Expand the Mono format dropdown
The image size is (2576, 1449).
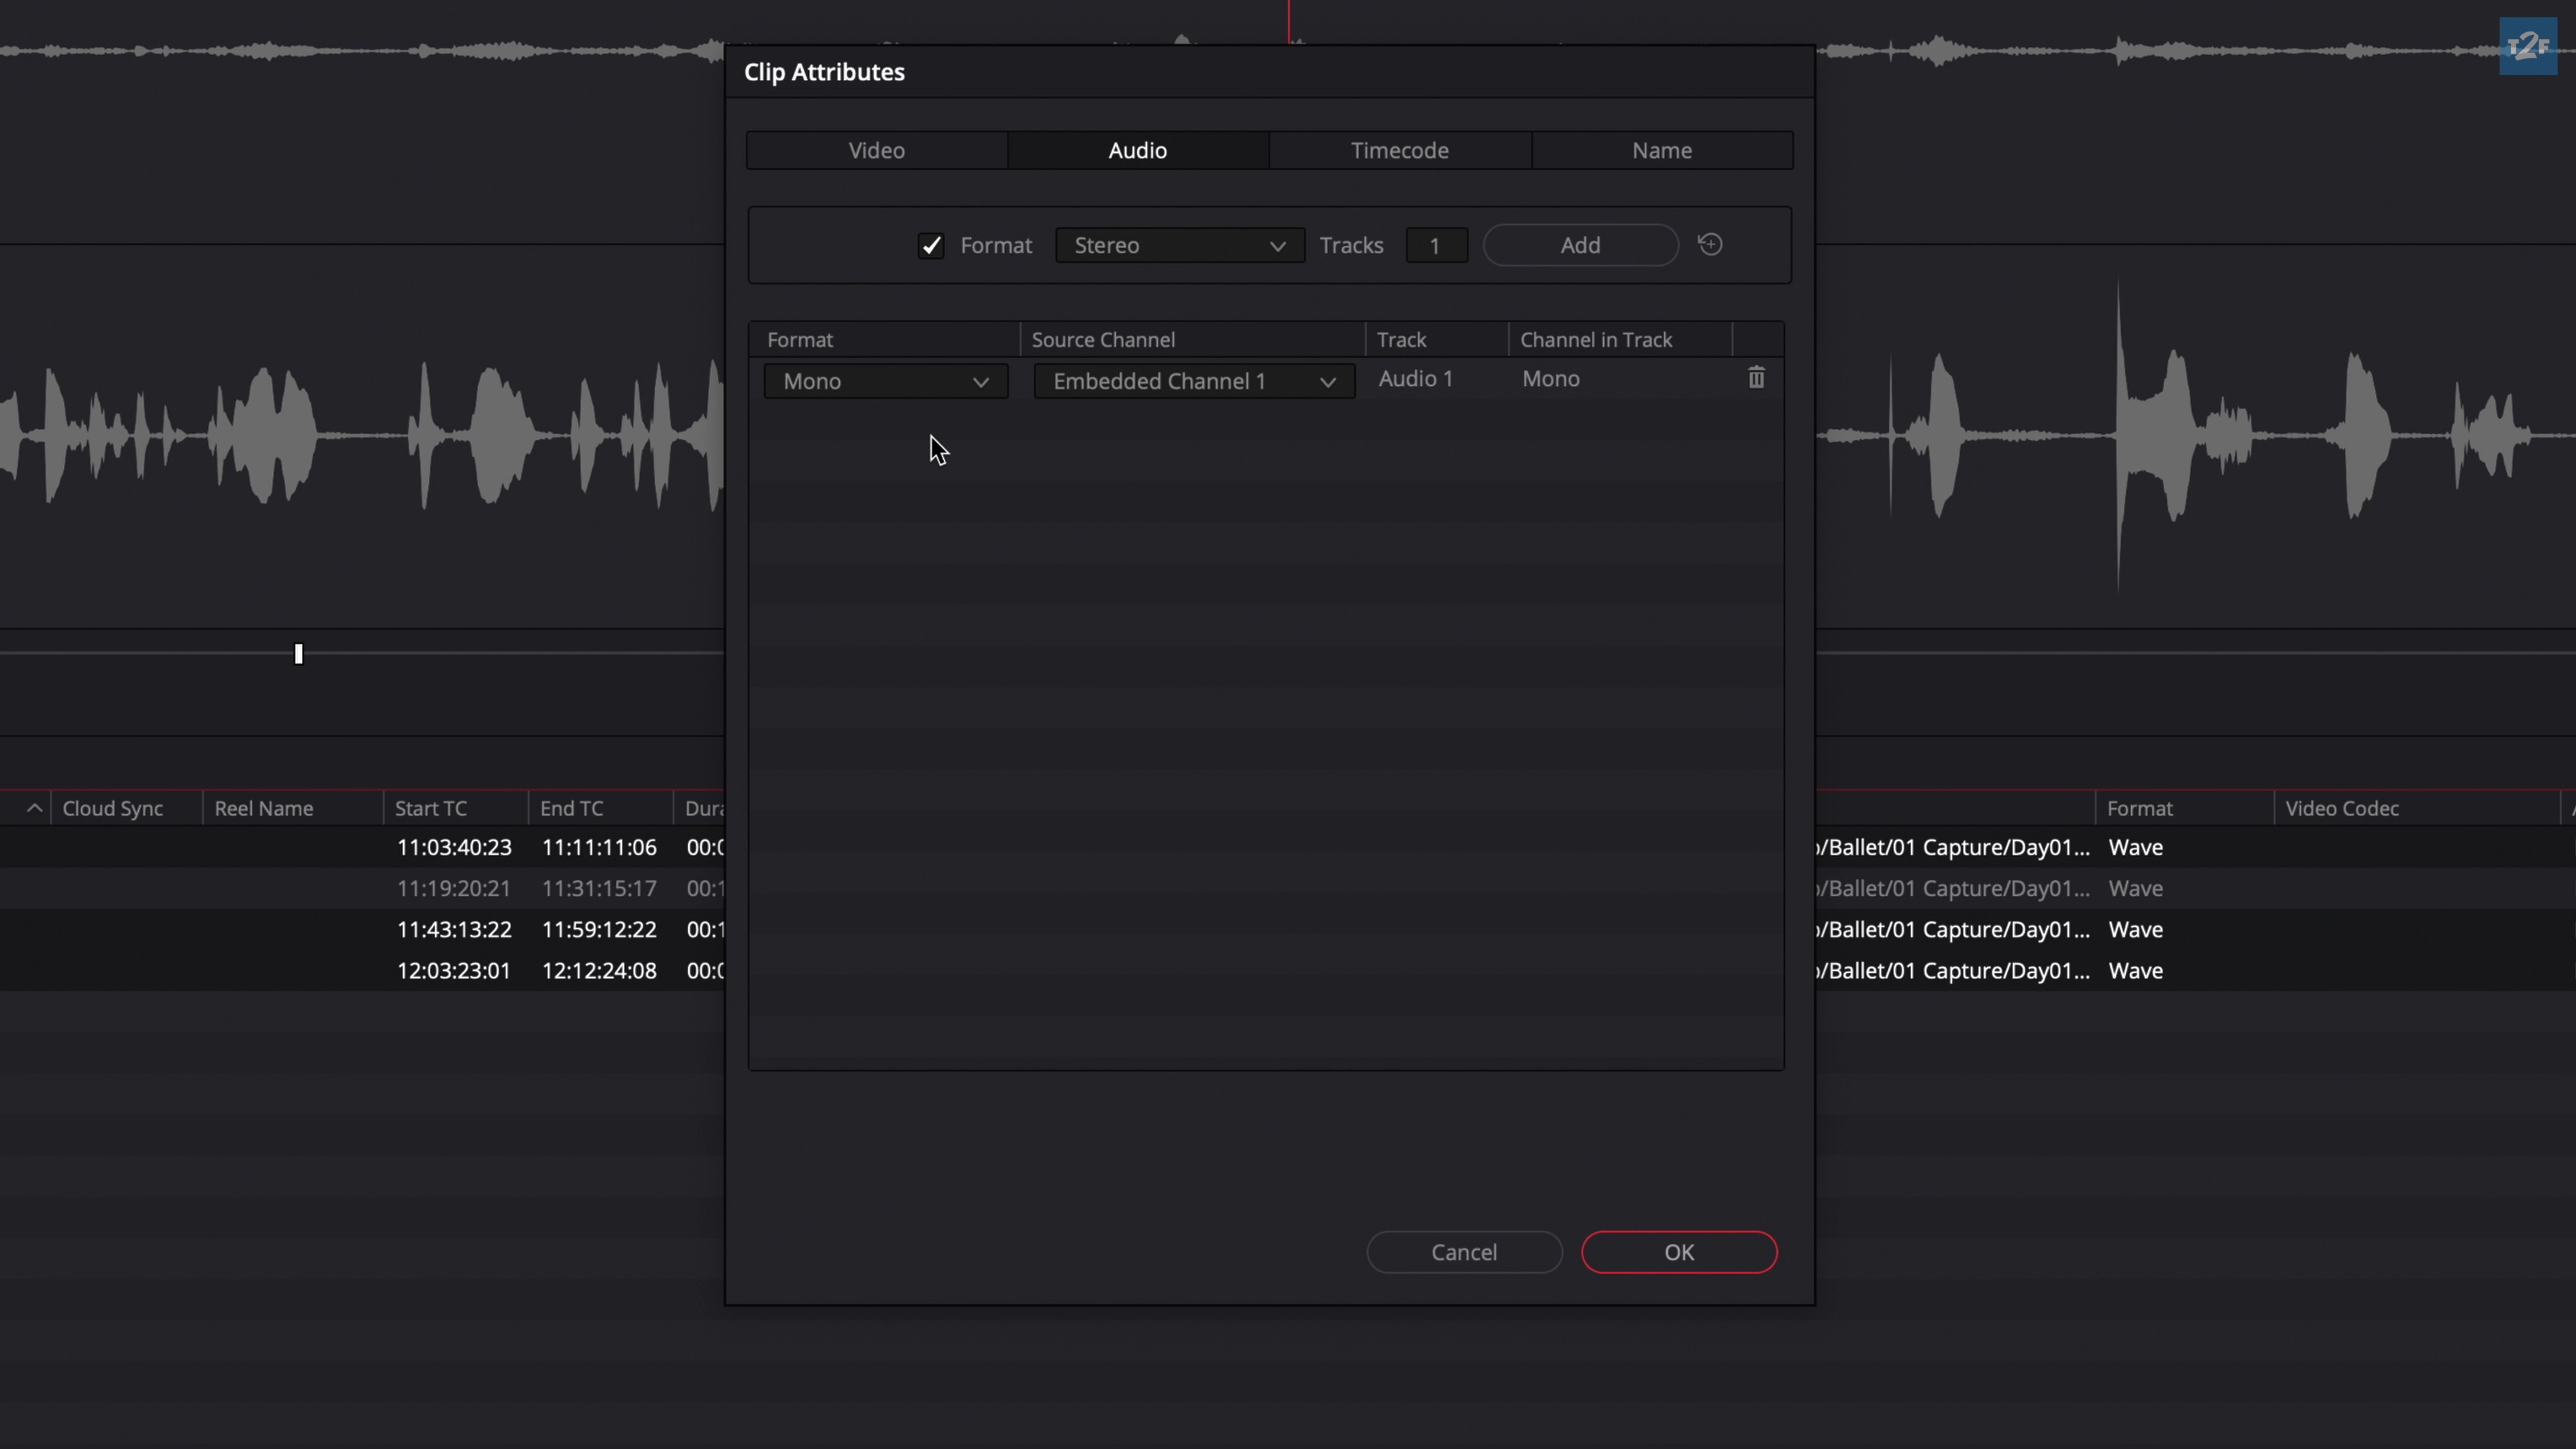click(885, 381)
